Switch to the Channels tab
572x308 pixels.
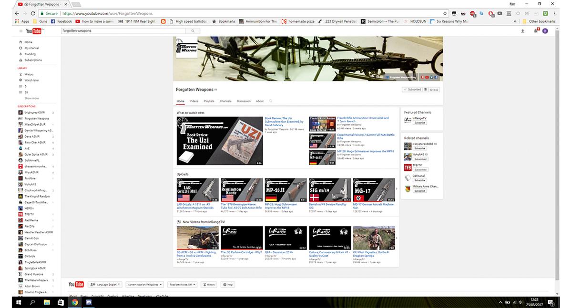tap(225, 101)
